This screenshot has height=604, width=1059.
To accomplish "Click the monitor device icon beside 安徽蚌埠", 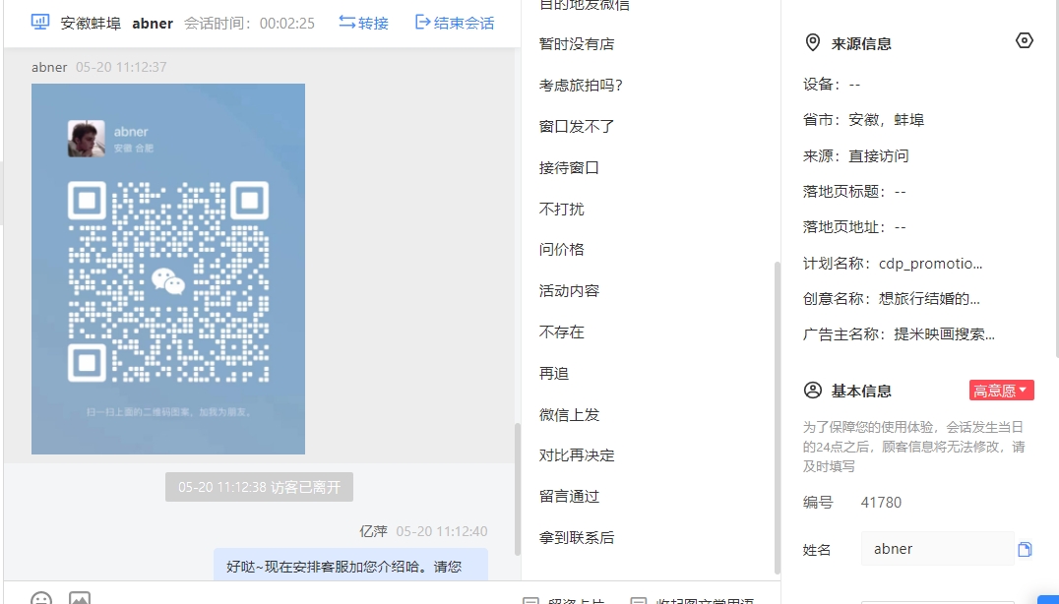I will pos(40,22).
